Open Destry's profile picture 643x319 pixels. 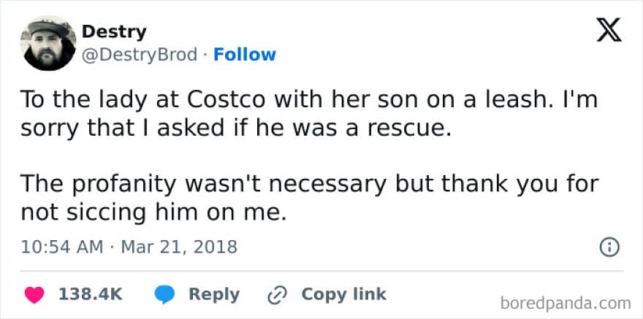(48, 43)
